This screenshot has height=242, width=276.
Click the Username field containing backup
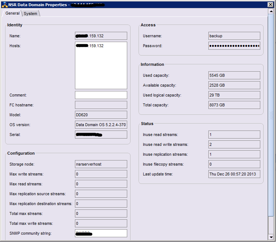point(234,36)
